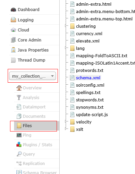
Task: Click the Dashboard gauge icon
Action: coord(13,10)
